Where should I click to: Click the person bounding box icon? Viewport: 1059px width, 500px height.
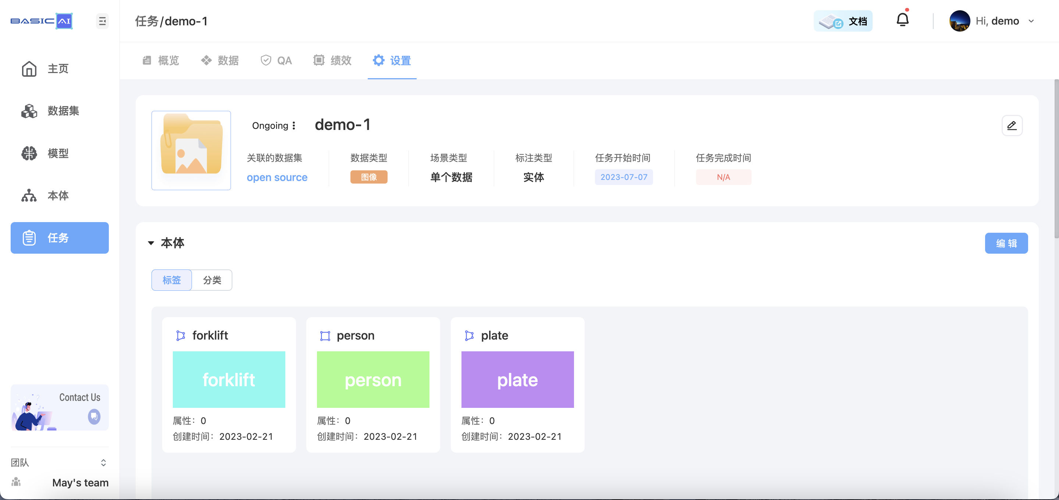pos(325,336)
